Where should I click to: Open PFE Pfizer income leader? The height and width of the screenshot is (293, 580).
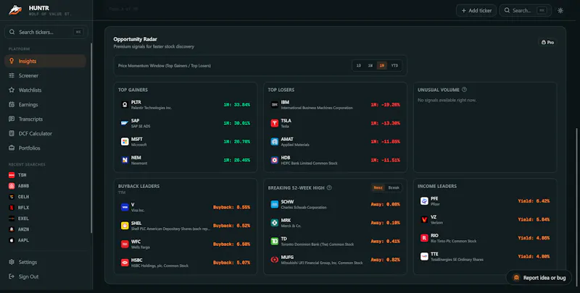coord(485,201)
